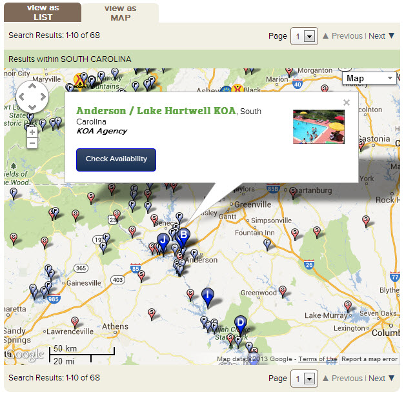The width and height of the screenshot is (404, 394).
Task: Switch to view as MAP tab
Action: [120, 13]
